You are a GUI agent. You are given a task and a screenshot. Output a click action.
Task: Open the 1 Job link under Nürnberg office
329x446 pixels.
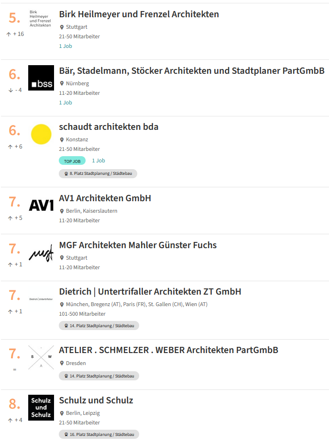66,103
